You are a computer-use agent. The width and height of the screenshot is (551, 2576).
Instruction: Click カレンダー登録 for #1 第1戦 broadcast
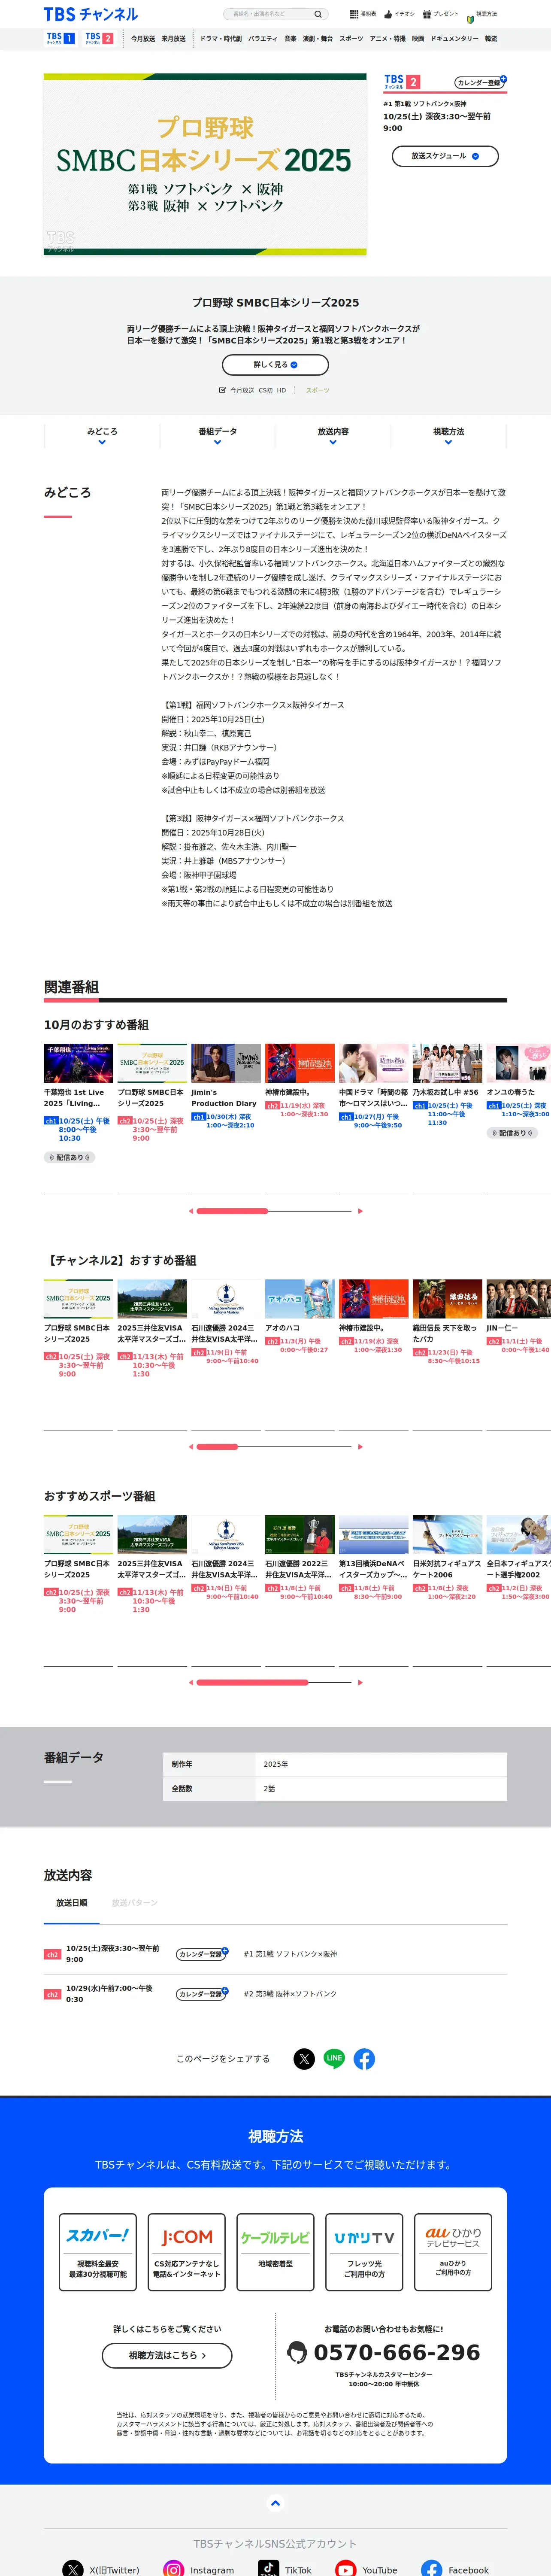202,1953
